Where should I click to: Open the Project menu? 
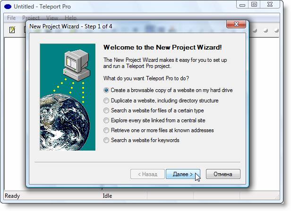click(31, 18)
